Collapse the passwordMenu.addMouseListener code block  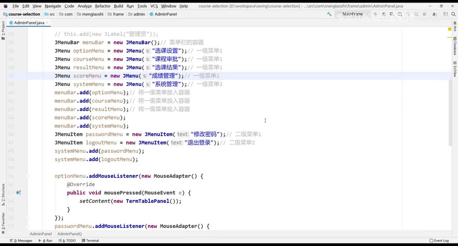tap(28, 226)
